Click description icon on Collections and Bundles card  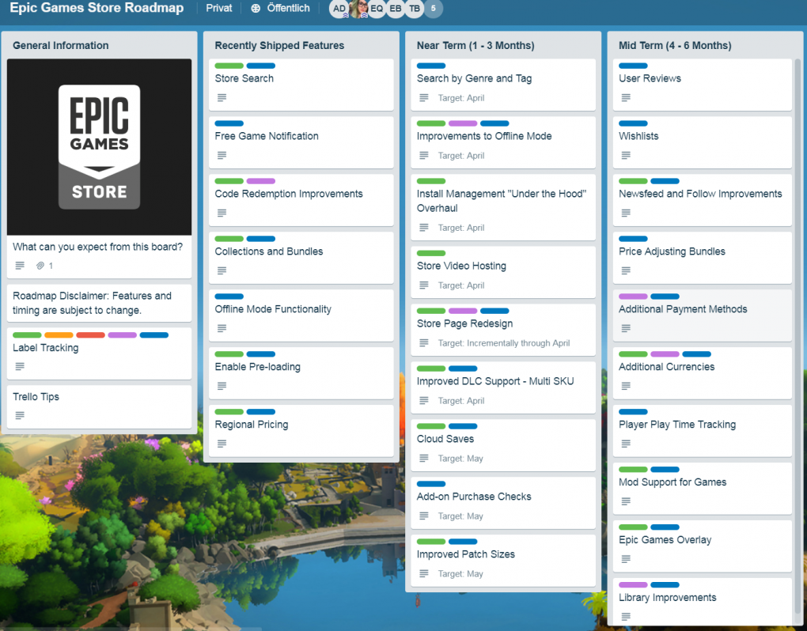pyautogui.click(x=222, y=270)
